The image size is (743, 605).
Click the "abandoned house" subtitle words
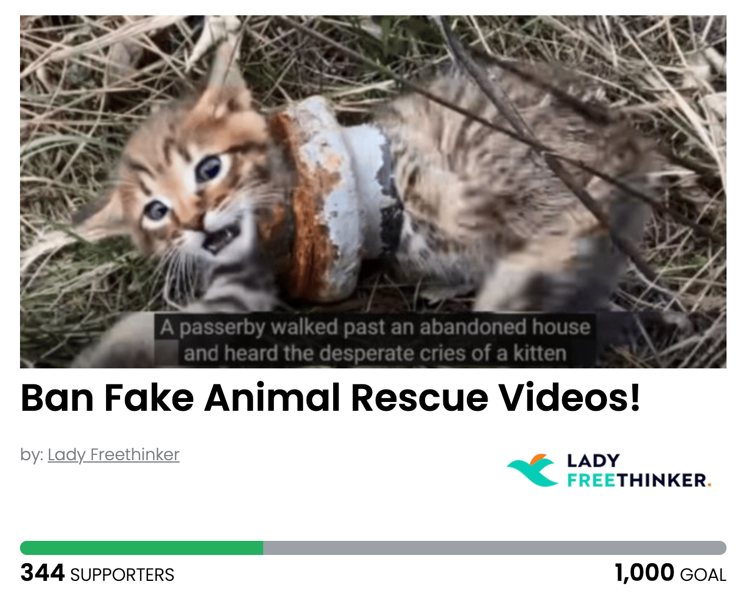(505, 327)
